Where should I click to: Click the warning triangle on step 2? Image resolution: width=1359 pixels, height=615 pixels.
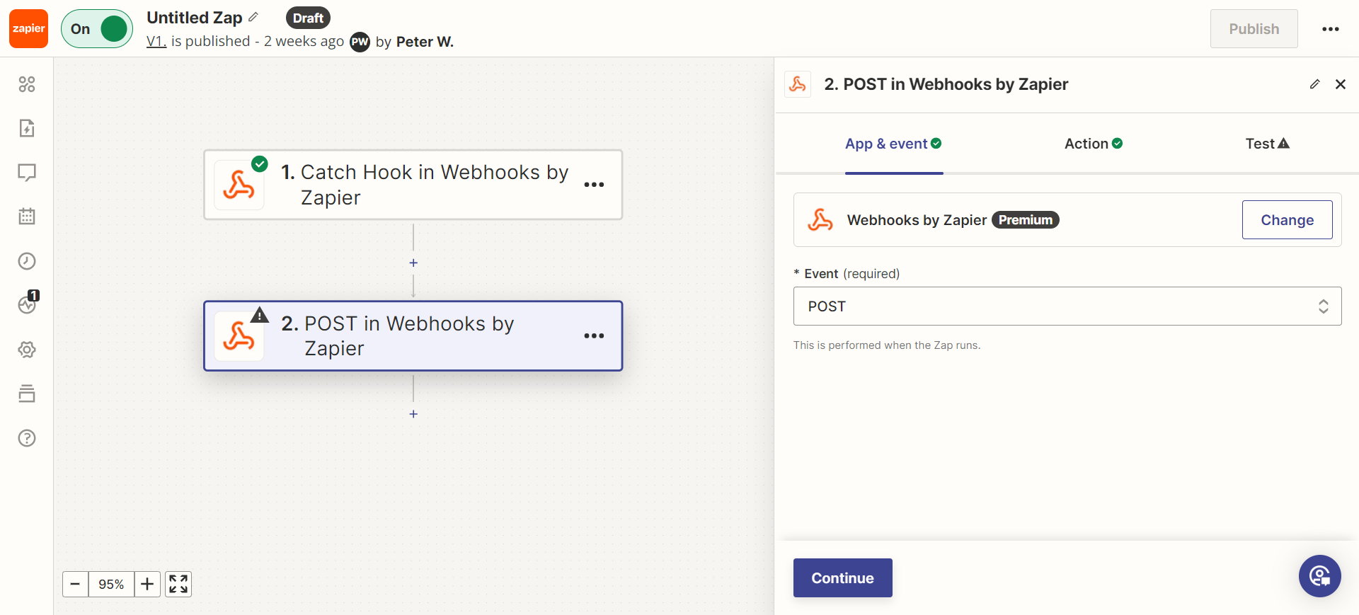coord(260,315)
